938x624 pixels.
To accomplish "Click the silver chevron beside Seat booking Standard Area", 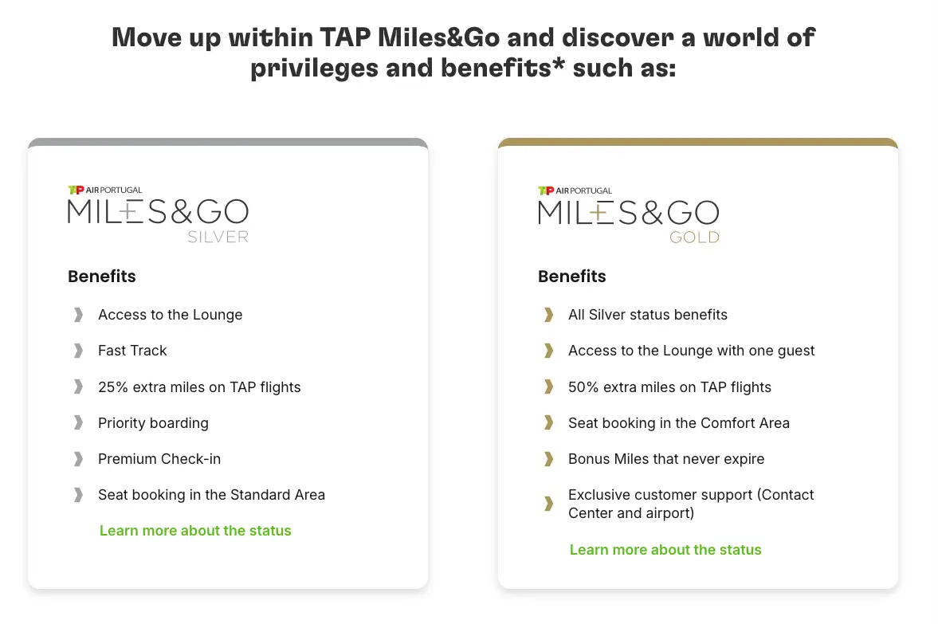I will tap(78, 495).
